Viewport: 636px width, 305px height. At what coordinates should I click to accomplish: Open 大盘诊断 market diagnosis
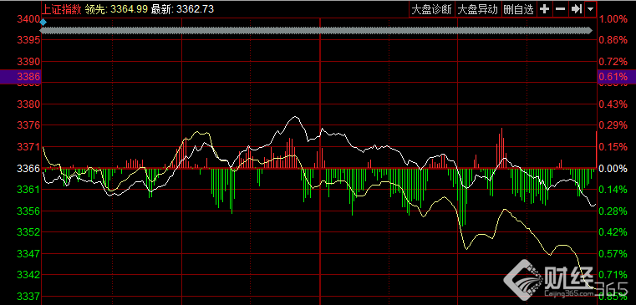coord(431,10)
